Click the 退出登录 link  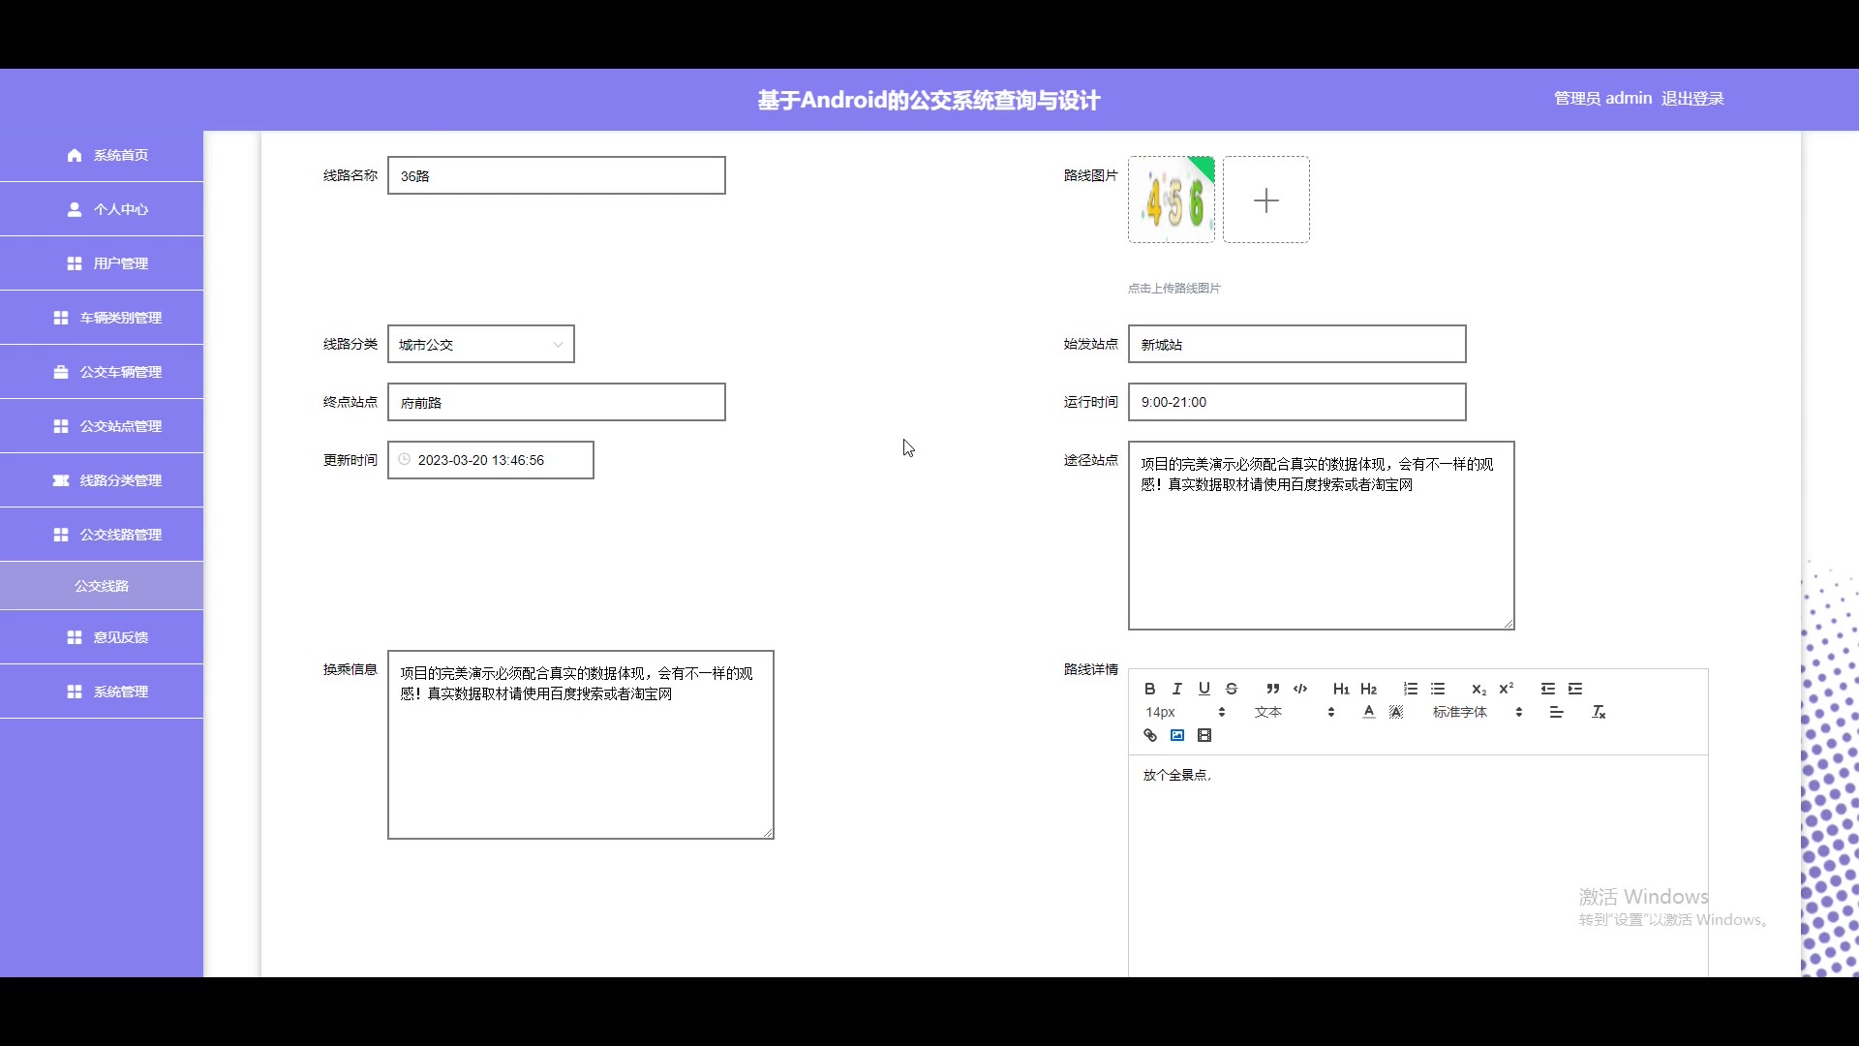1692,99
